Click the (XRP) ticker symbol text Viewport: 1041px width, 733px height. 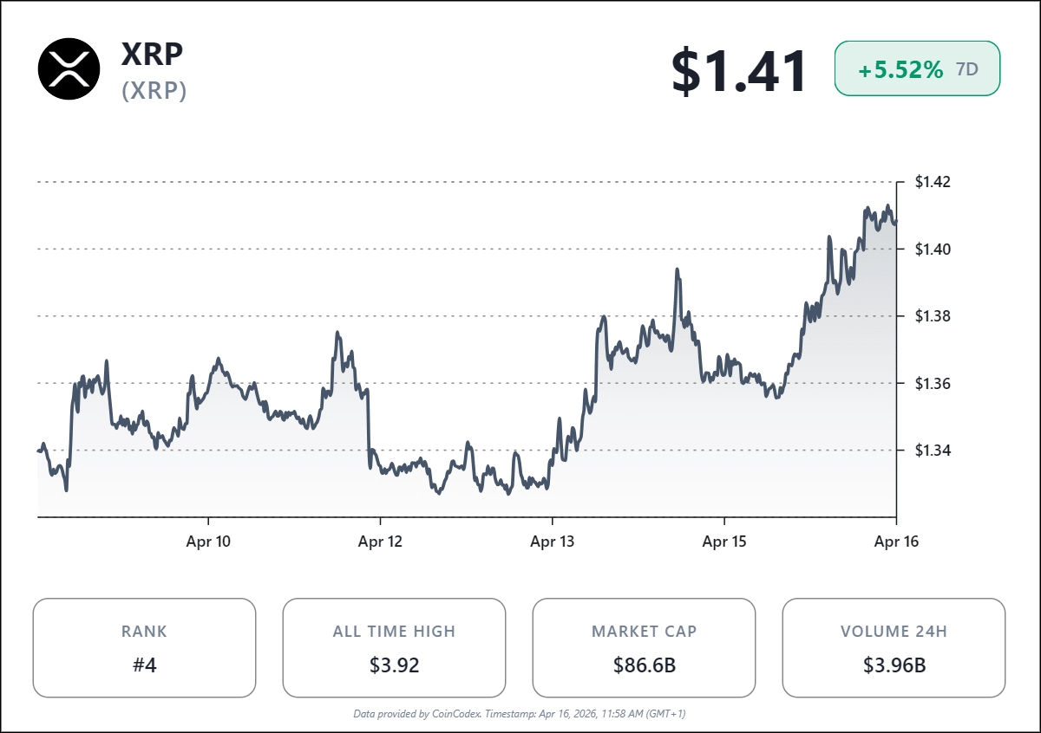coord(154,91)
